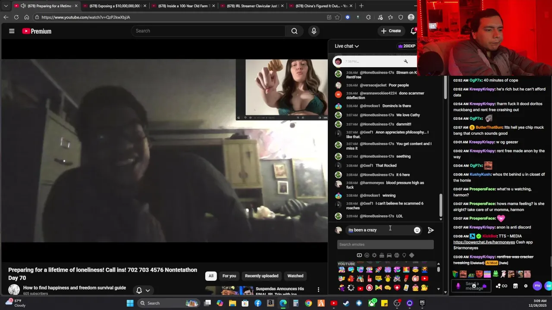Screen dimensions: 552x310
Task: Select the activities basketball emoji category
Action: pyautogui.click(x=396, y=255)
